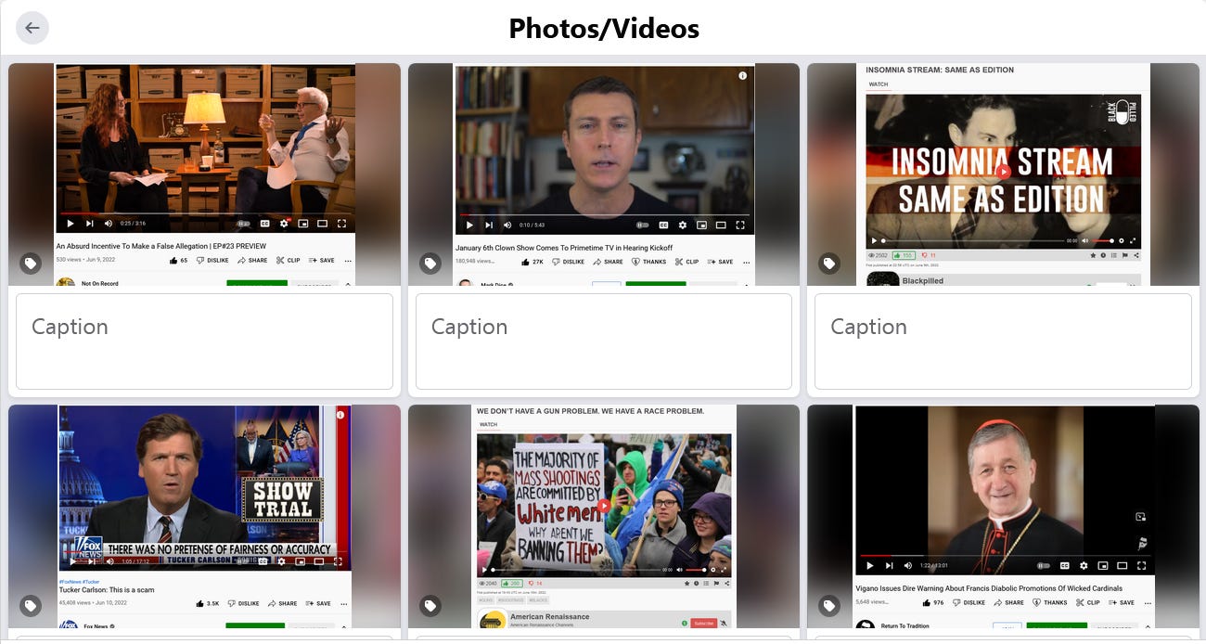Select the 'Insomnia Stream Same As Edition' thumbnail
This screenshot has width=1206, height=644.
point(1003,174)
